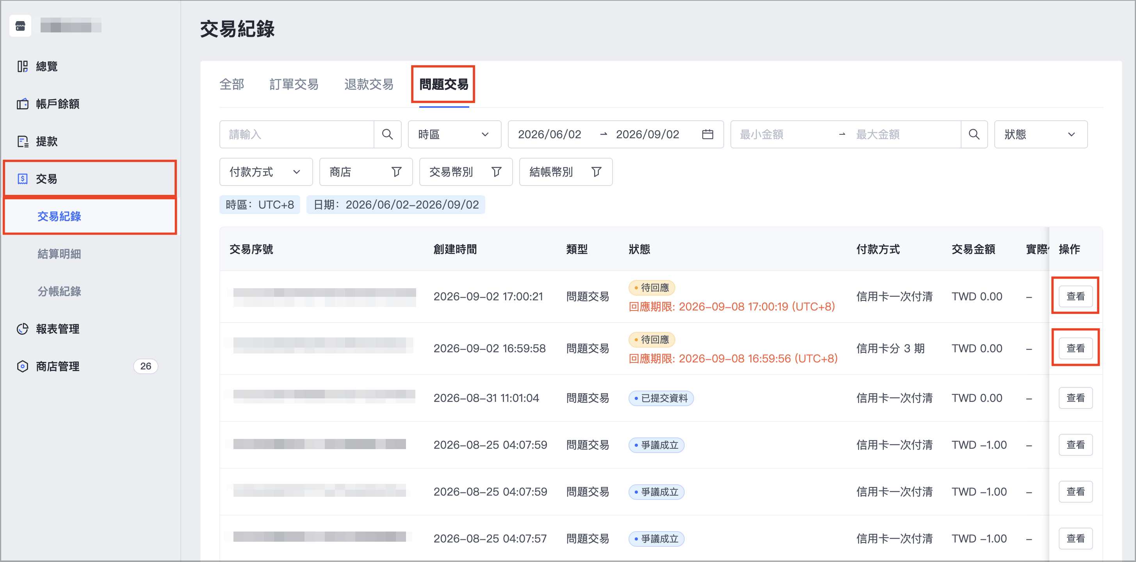Open the 狀態 dropdown filter
1136x562 pixels.
point(1040,134)
